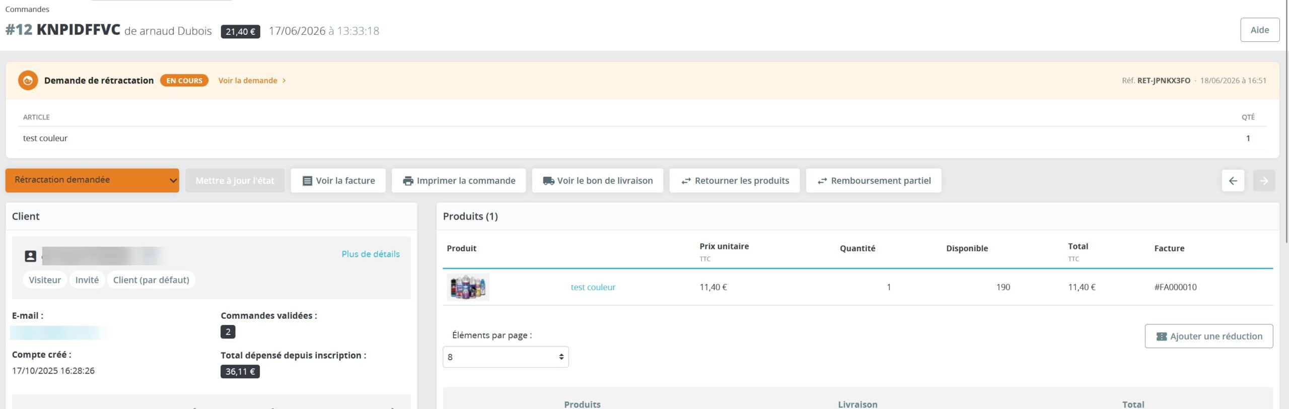
Task: Click the 'Client (par défaut)' group tag
Action: [151, 280]
